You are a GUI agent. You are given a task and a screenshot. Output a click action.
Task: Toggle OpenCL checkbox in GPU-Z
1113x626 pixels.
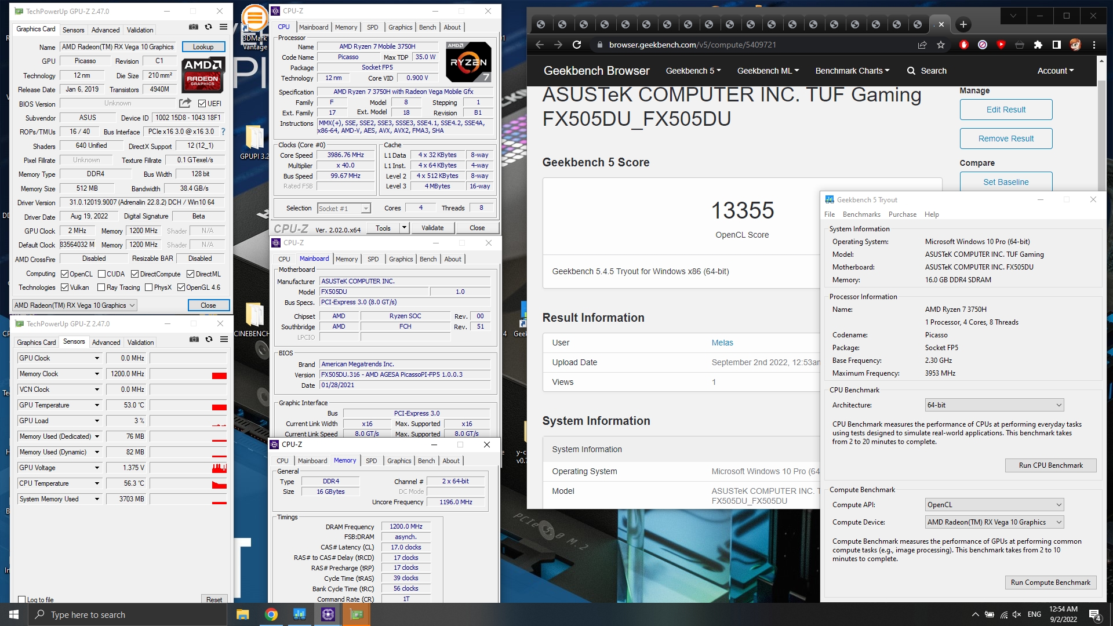click(65, 274)
